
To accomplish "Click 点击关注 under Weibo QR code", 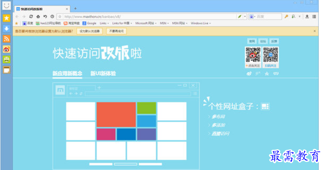I will tap(253, 66).
